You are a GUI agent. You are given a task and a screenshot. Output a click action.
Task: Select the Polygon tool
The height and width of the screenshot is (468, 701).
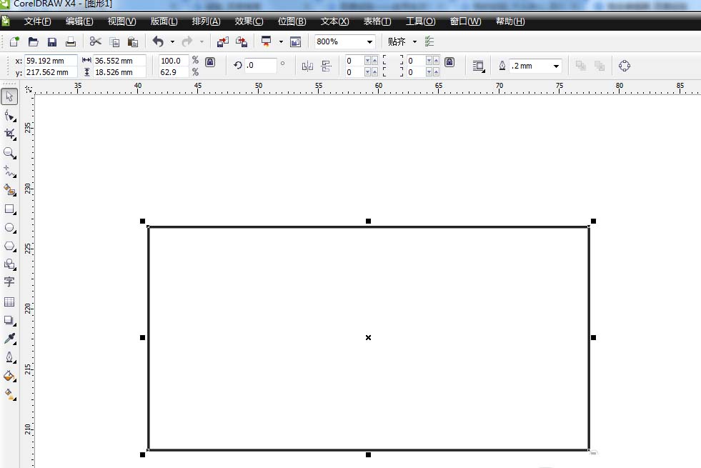(9, 246)
